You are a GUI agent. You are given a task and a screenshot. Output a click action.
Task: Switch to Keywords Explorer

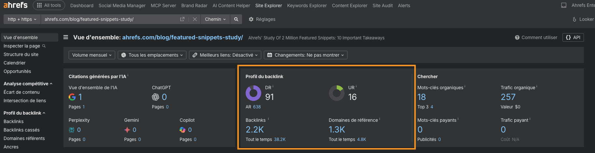click(307, 6)
